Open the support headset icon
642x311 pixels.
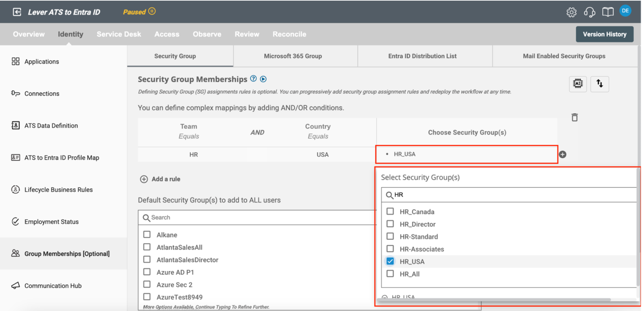coord(589,12)
